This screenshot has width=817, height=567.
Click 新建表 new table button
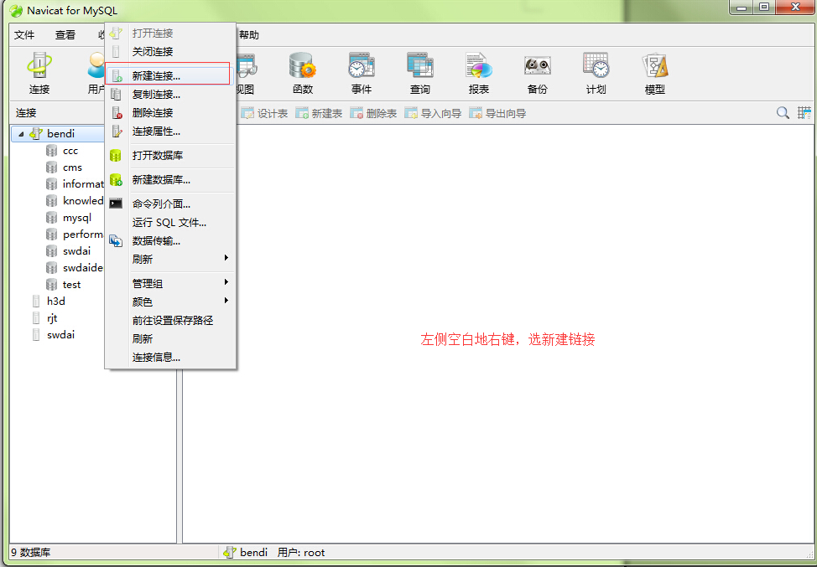click(x=319, y=113)
